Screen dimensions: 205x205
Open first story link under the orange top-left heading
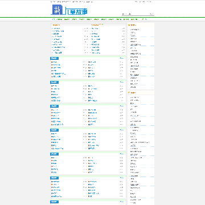56,28
